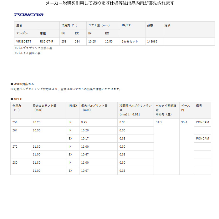Select the 10.20 valve lift value
Image resolution: width=219 pixels, height=219 pixels.
[98, 130]
